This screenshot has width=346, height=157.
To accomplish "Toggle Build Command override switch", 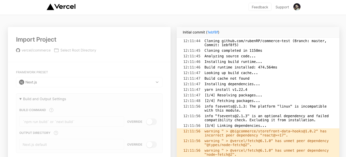I will pos(152,122).
